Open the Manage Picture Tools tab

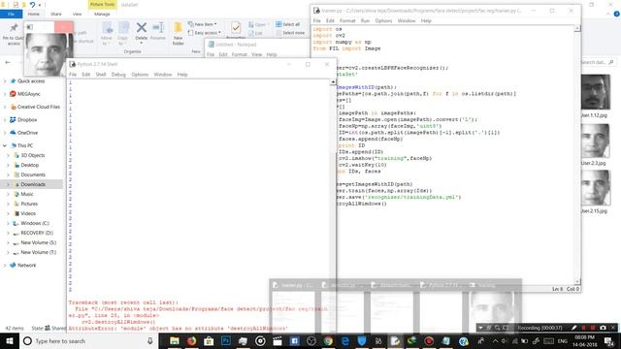point(102,14)
